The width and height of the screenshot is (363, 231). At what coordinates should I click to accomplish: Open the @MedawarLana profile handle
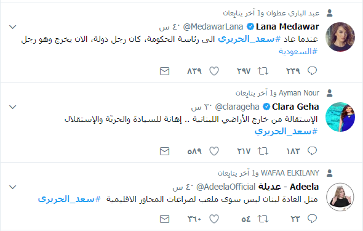coord(213,26)
